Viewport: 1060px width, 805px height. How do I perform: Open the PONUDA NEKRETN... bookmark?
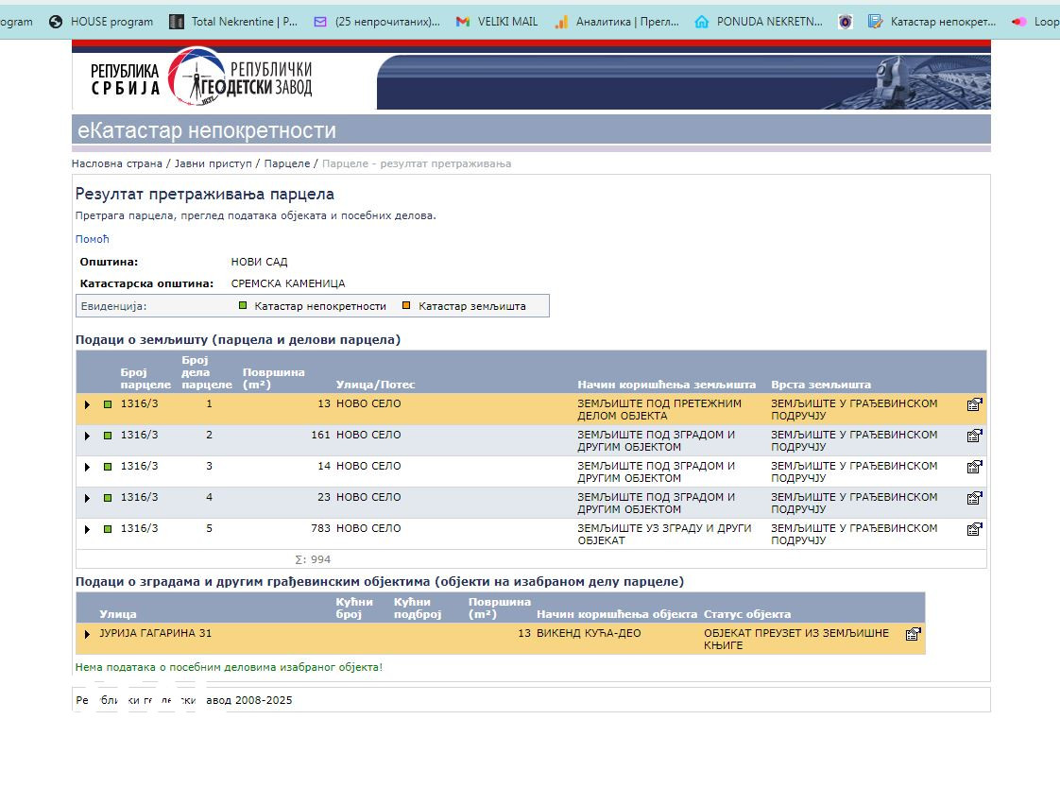pyautogui.click(x=759, y=22)
